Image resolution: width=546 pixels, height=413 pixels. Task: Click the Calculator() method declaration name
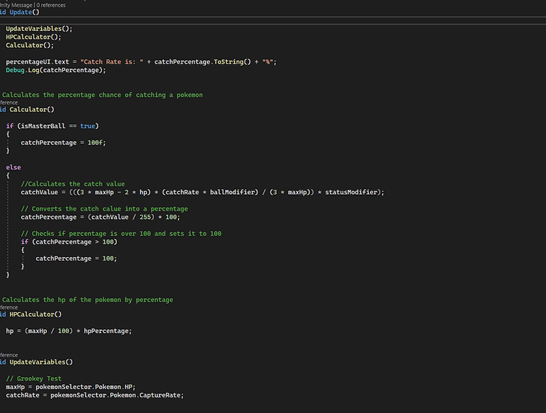pos(32,109)
